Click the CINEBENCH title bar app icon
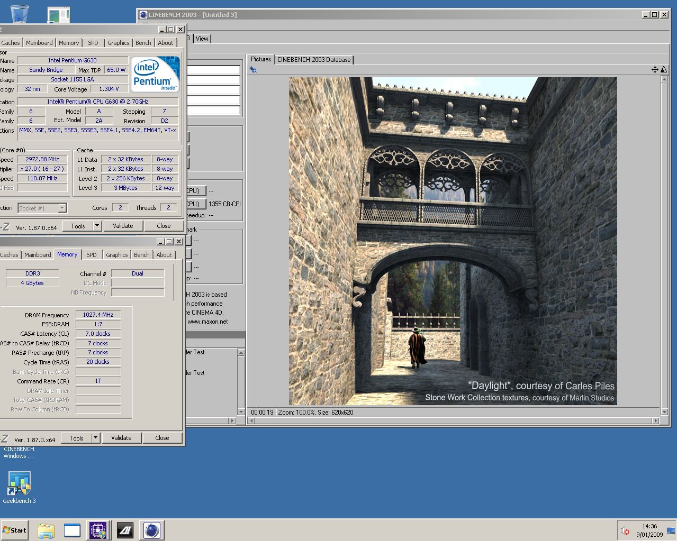The height and width of the screenshot is (541, 677). (x=143, y=14)
